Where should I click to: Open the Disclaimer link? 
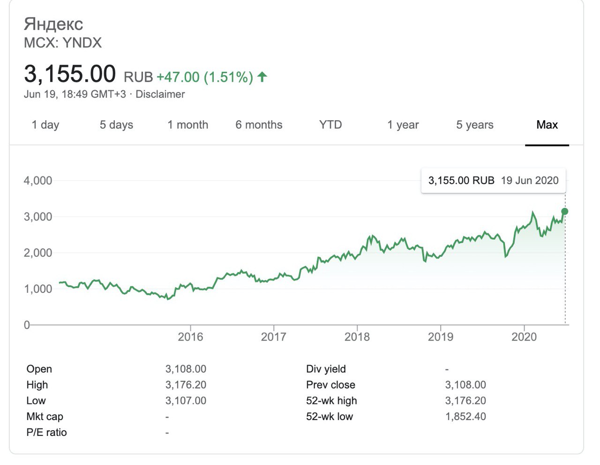[x=160, y=94]
